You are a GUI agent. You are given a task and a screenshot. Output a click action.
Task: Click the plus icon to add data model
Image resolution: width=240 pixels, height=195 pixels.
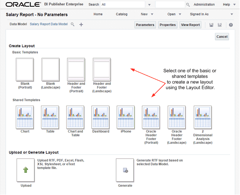tap(81, 25)
